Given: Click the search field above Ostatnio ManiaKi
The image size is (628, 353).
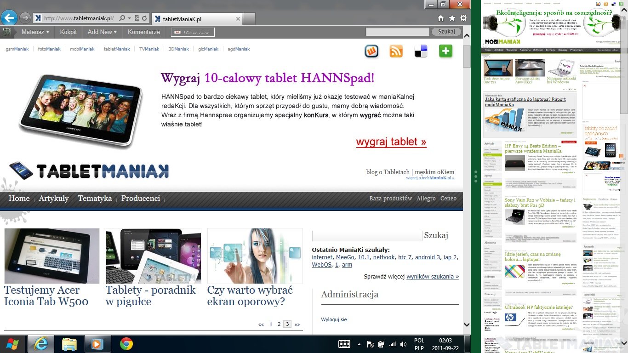Looking at the screenshot, I should pos(366,236).
